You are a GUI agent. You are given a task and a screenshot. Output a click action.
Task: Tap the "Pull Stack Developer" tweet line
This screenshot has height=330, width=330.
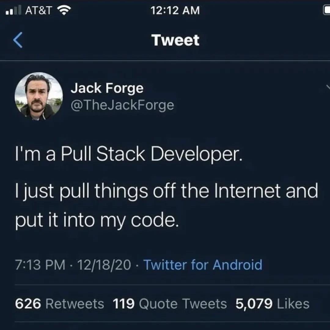click(129, 154)
